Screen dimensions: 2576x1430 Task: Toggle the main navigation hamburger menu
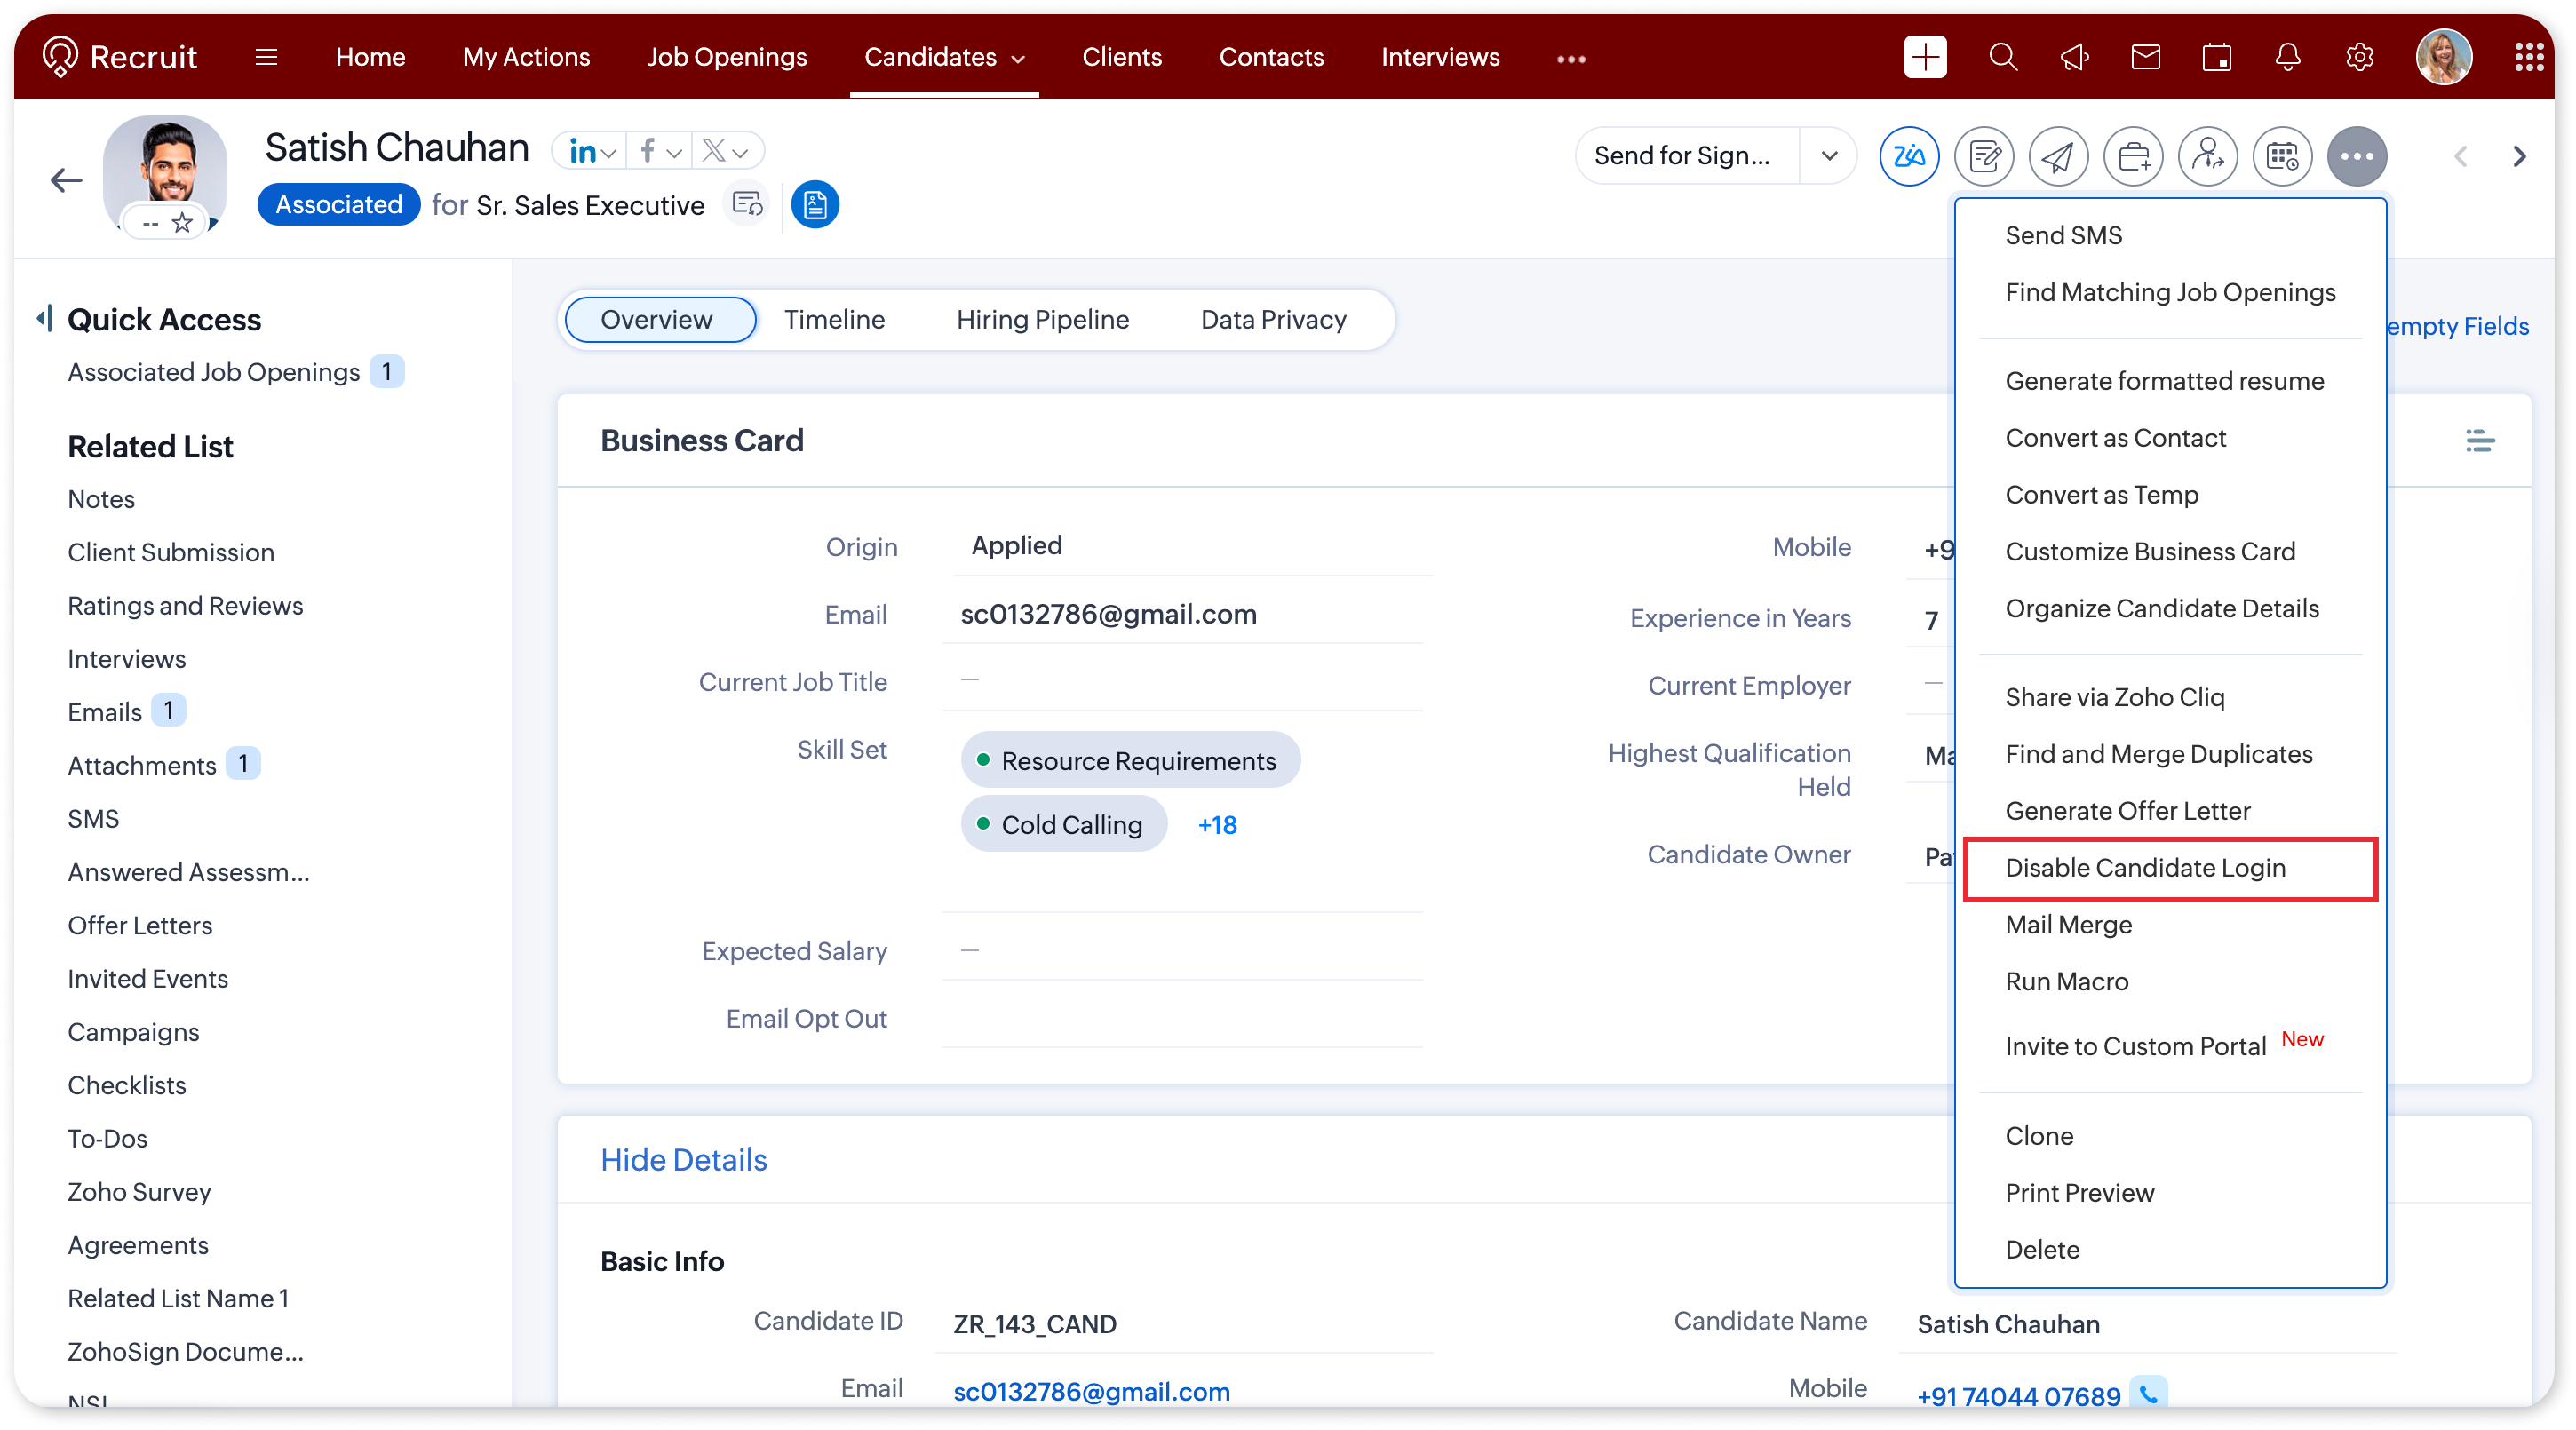(266, 57)
